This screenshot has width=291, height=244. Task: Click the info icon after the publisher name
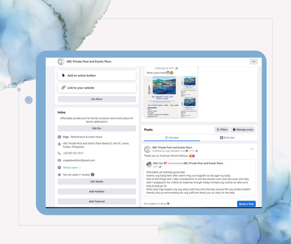point(187,151)
